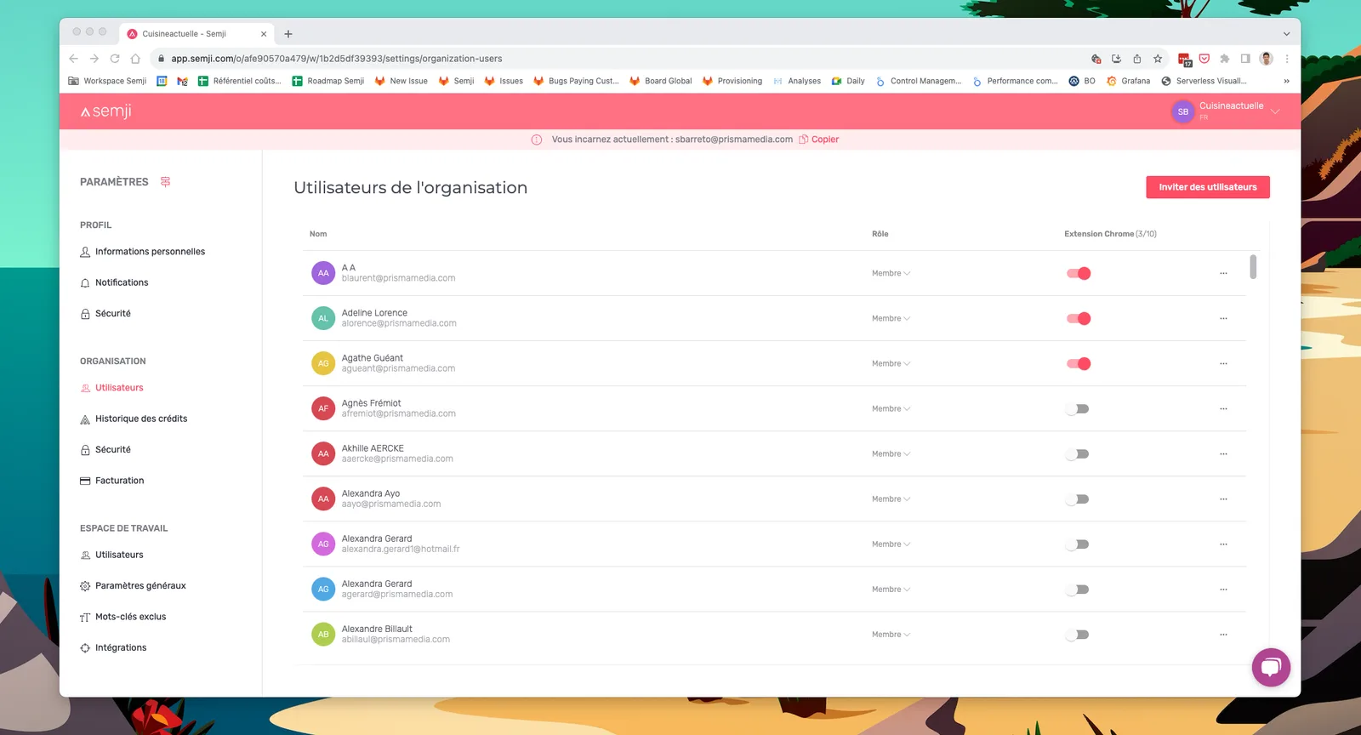Enable Chrome extension for Akhille AERCKE
The image size is (1361, 735).
coord(1078,453)
